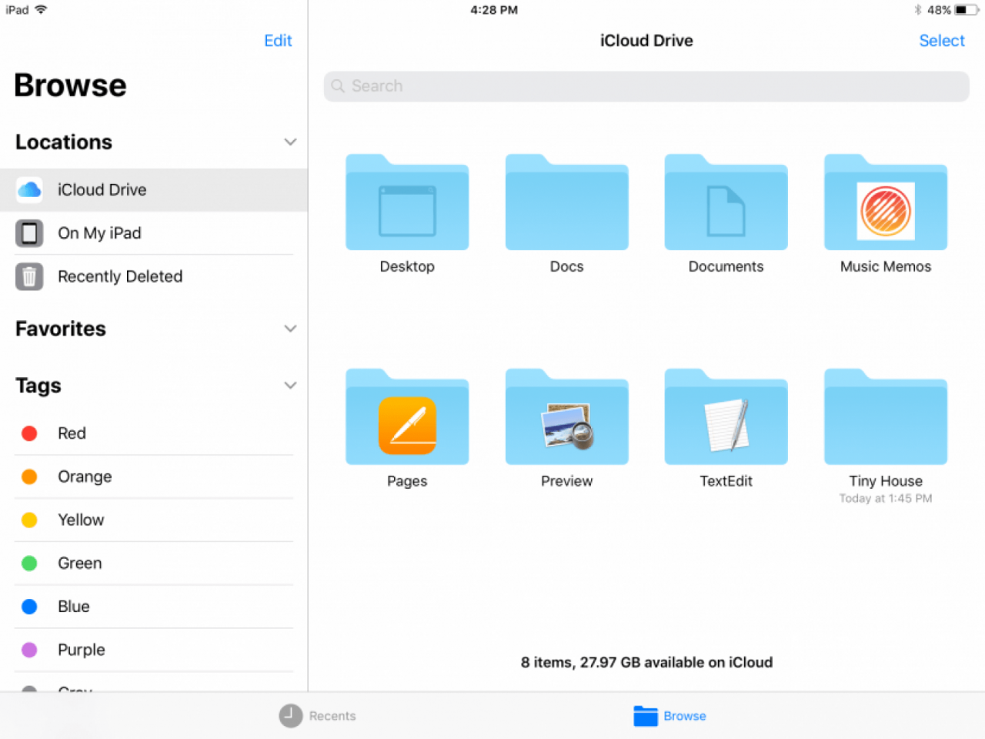Select the Yellow tag dot
This screenshot has width=985, height=739.
click(x=29, y=520)
